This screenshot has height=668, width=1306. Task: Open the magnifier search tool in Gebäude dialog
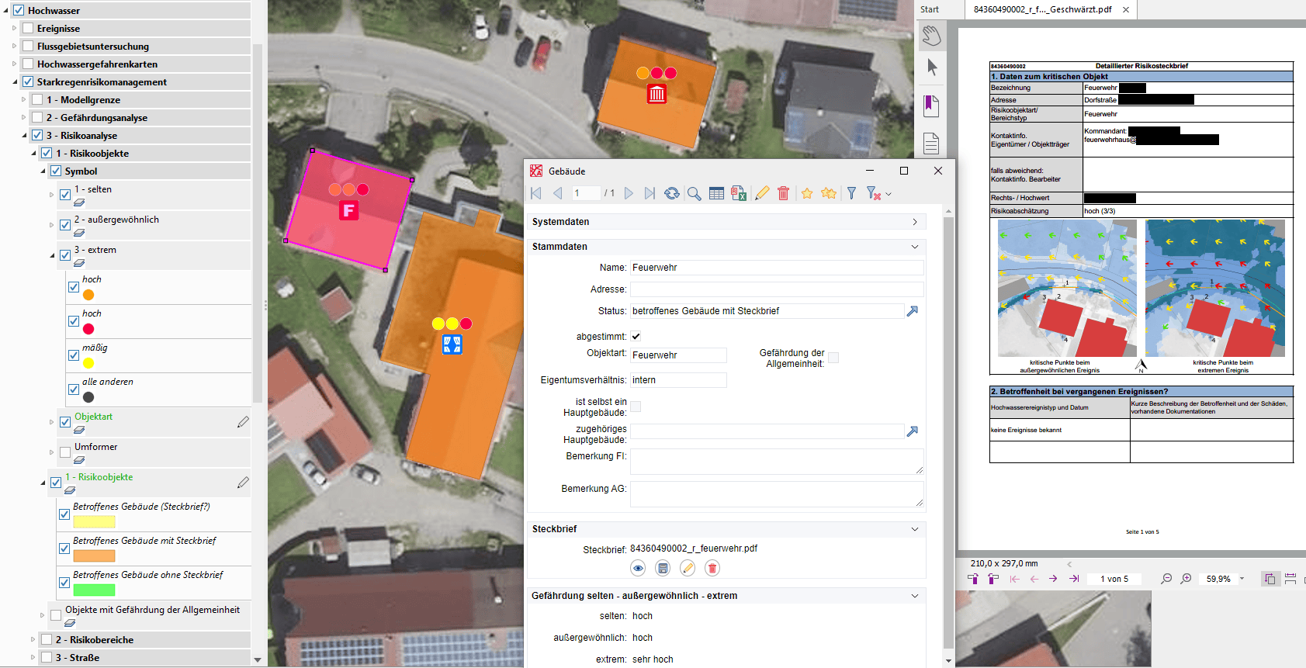pos(694,193)
